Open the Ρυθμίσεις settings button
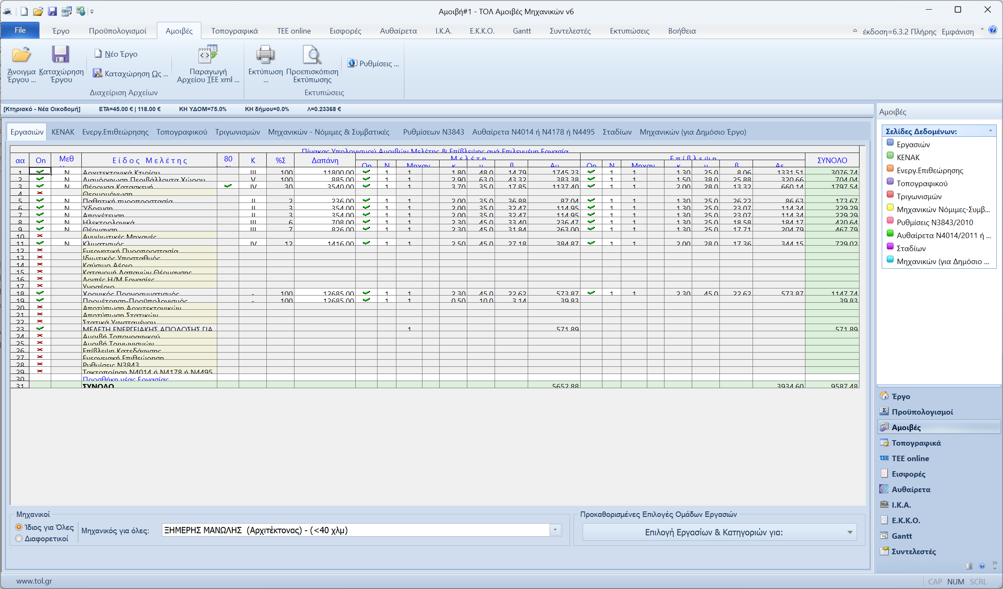The width and height of the screenshot is (1003, 589). tap(373, 63)
